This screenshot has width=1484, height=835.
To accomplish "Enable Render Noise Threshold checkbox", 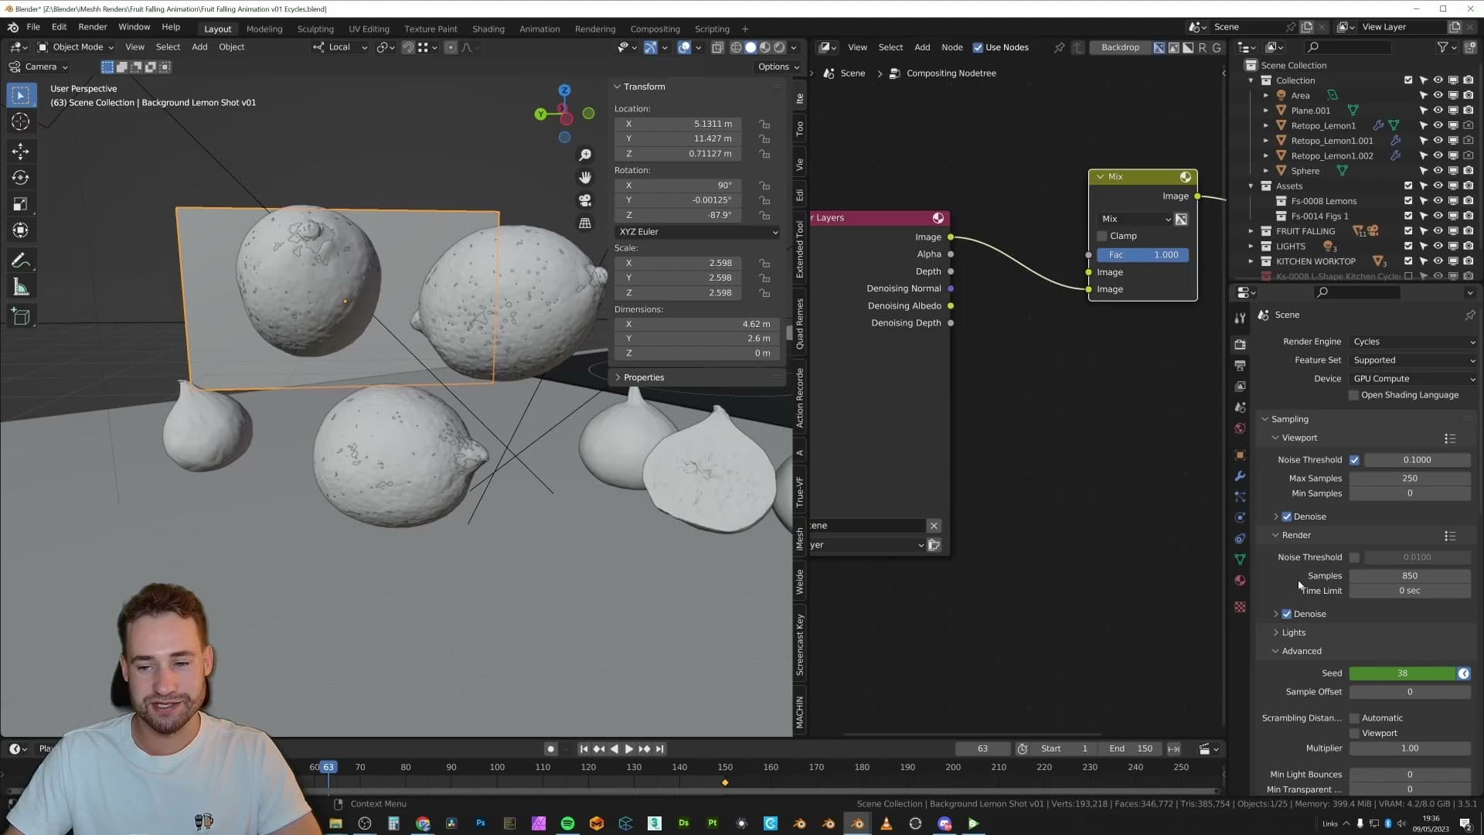I will 1354,557.
